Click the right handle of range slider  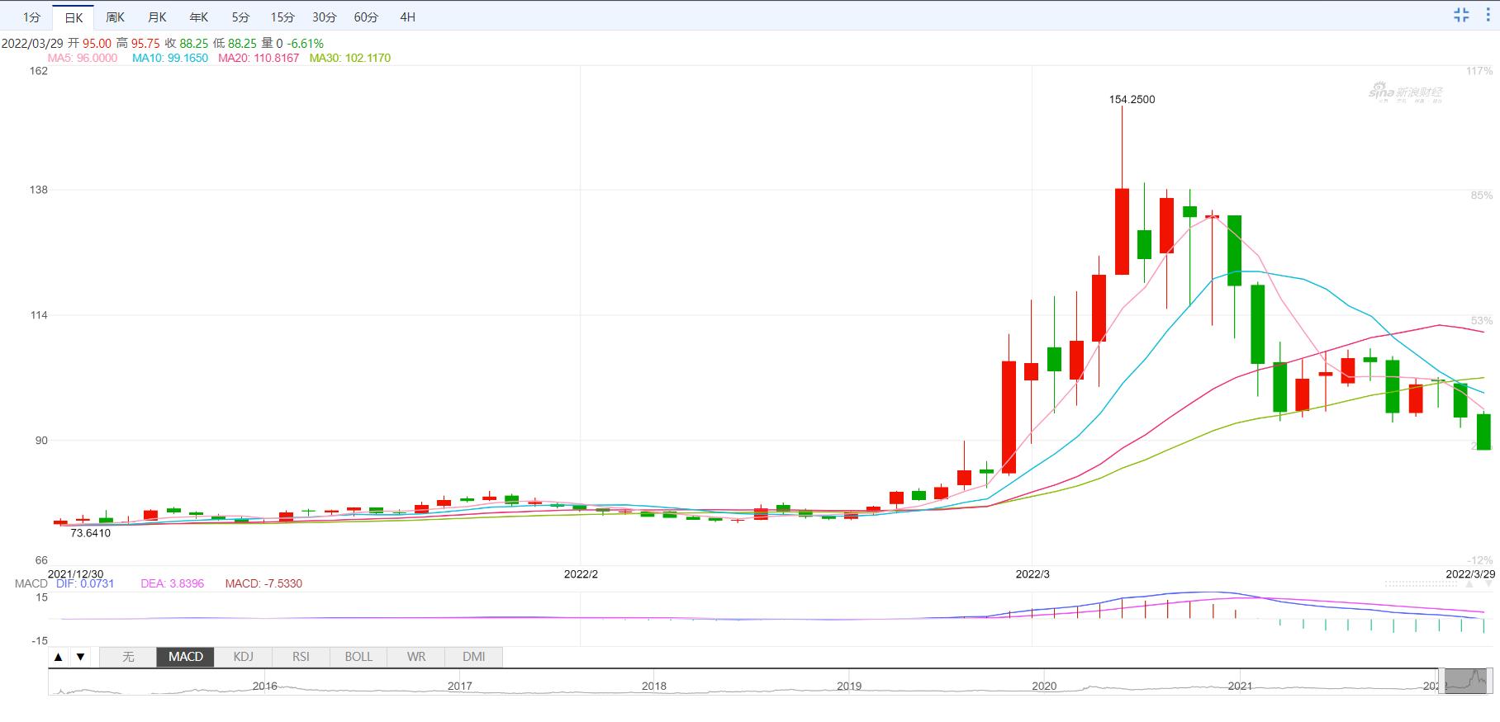(x=1490, y=682)
